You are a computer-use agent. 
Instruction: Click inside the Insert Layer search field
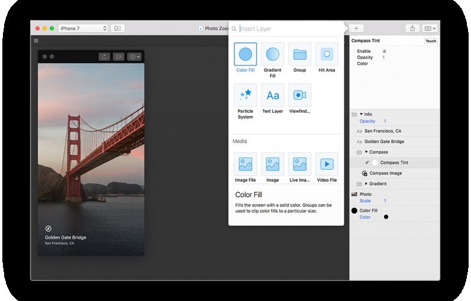click(x=290, y=28)
